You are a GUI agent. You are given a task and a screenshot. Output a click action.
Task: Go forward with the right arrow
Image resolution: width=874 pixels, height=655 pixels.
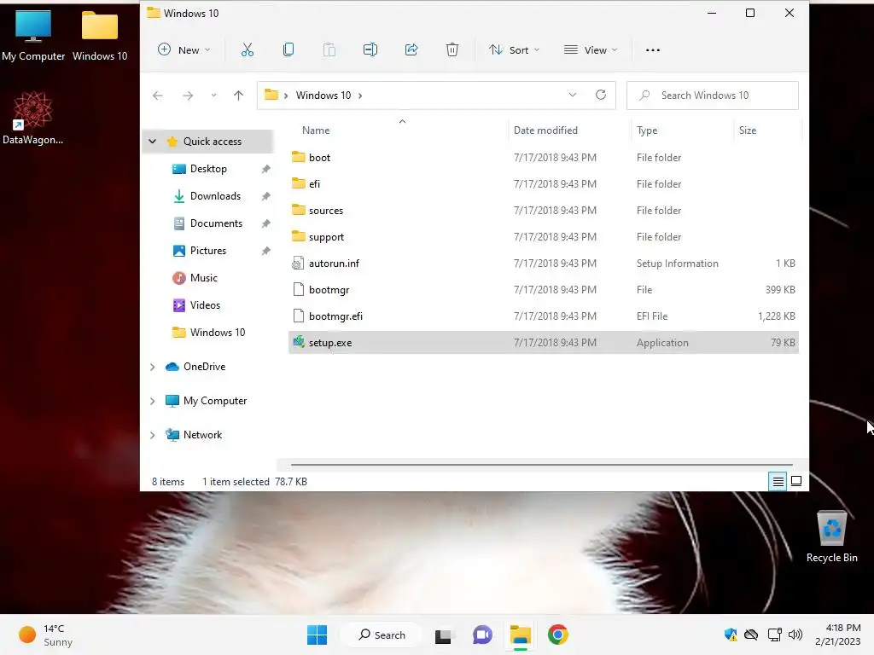coord(188,96)
